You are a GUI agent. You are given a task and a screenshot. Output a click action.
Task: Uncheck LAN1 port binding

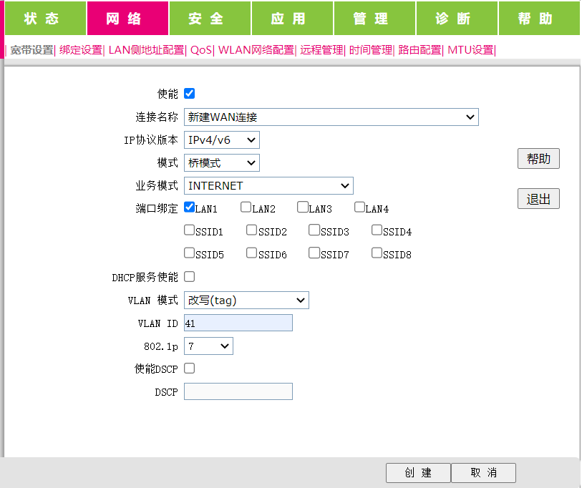pyautogui.click(x=190, y=207)
